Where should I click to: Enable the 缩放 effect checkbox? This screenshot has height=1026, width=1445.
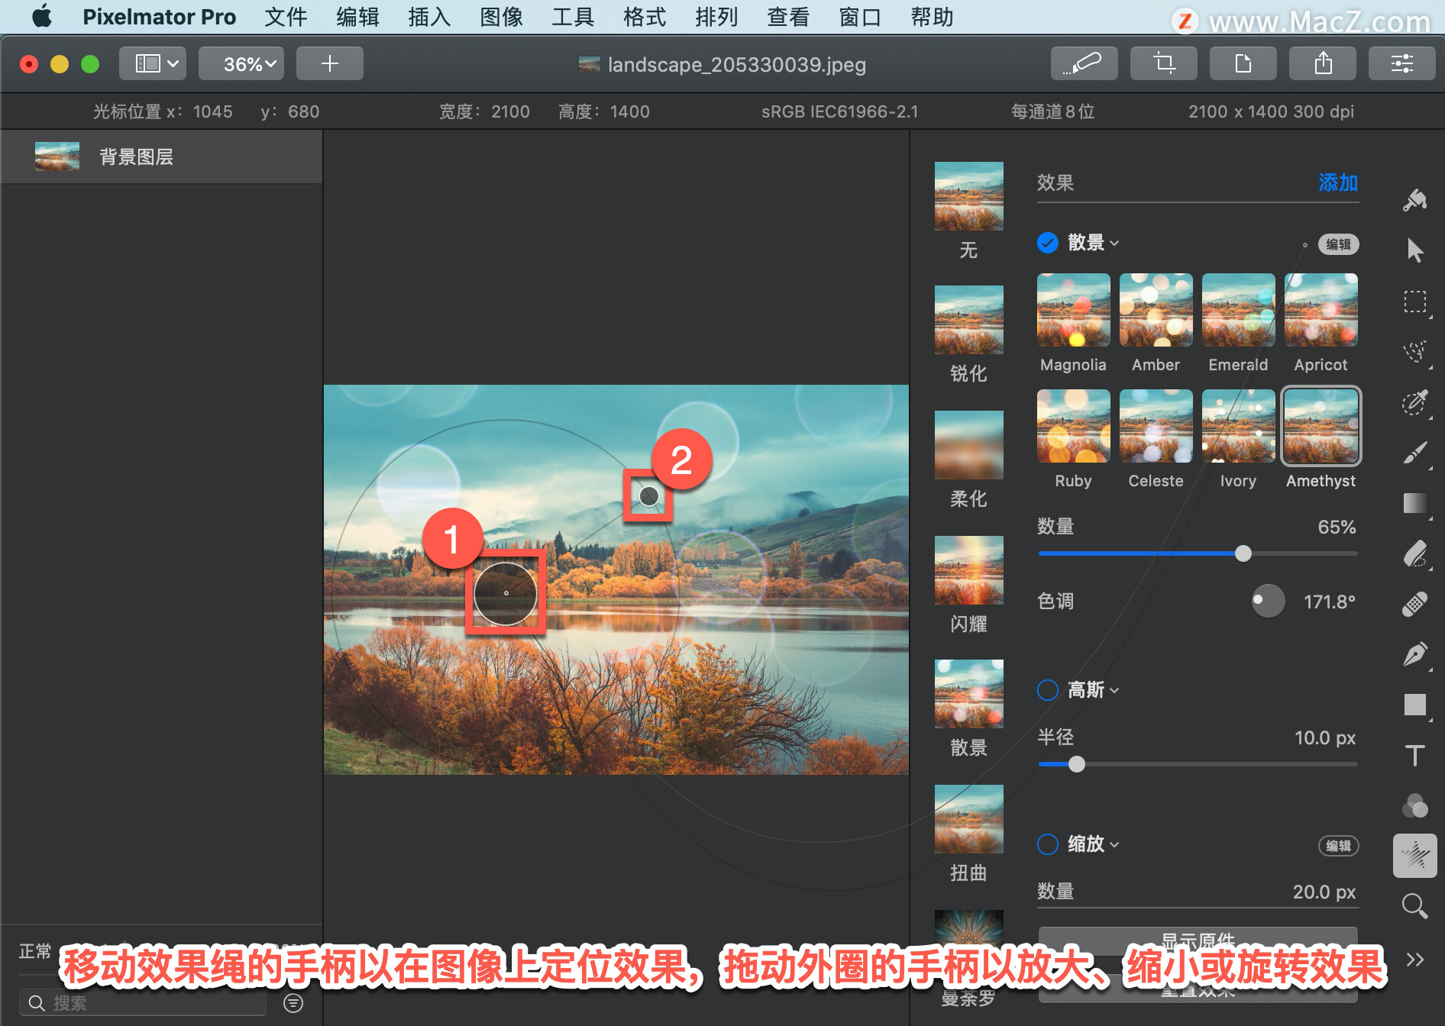point(1048,844)
